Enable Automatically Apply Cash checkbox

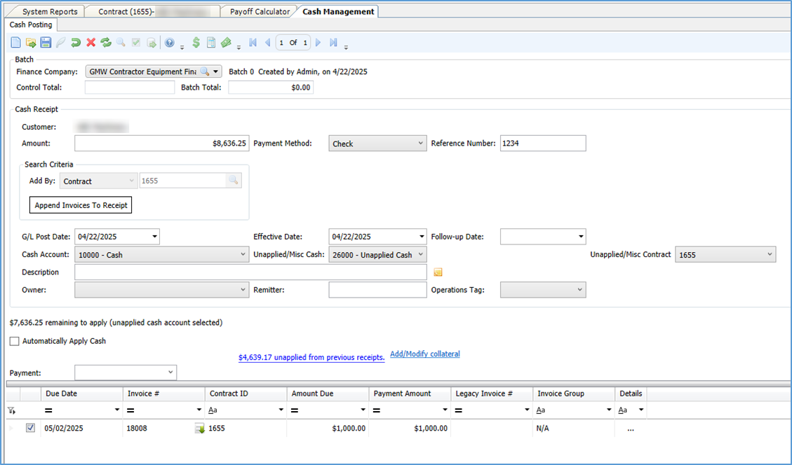pos(15,342)
